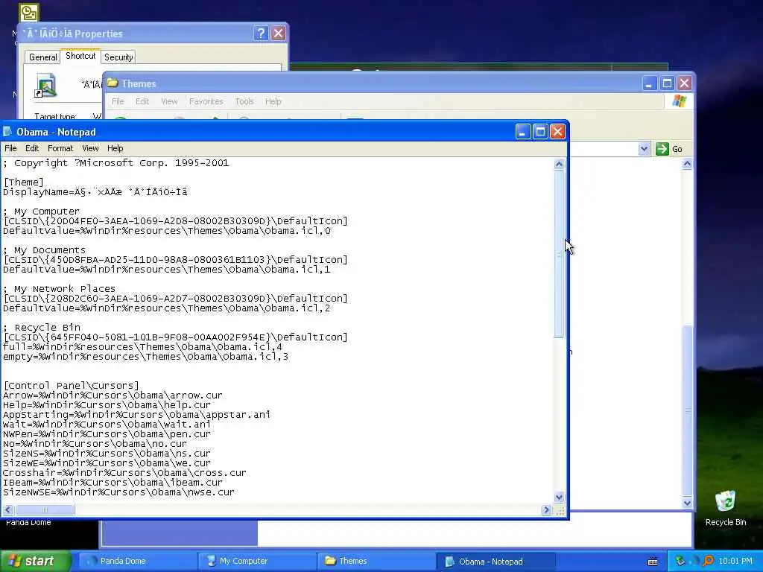Click the "; My Documents" comment line

tap(44, 250)
